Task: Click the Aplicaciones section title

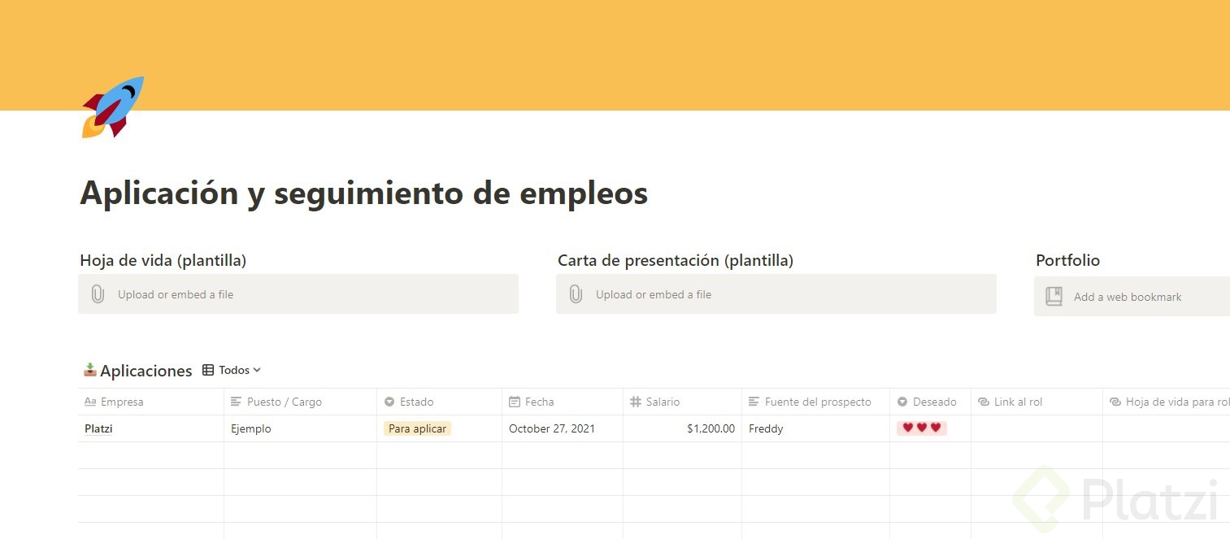Action: point(146,370)
